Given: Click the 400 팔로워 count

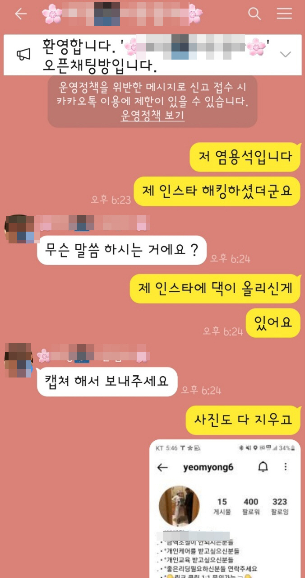Looking at the screenshot, I should click(x=251, y=506).
